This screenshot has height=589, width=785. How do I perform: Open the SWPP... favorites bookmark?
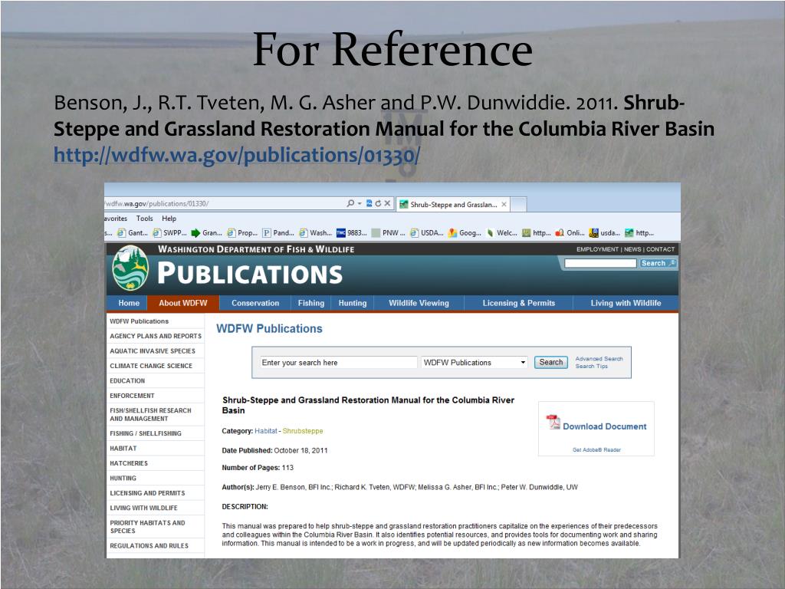pyautogui.click(x=169, y=233)
